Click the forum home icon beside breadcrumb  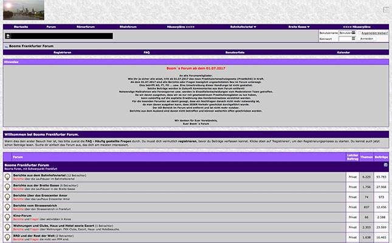pos(6,46)
